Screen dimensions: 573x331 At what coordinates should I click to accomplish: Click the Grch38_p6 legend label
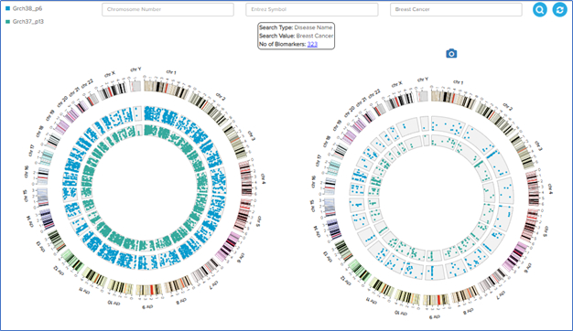(x=27, y=8)
